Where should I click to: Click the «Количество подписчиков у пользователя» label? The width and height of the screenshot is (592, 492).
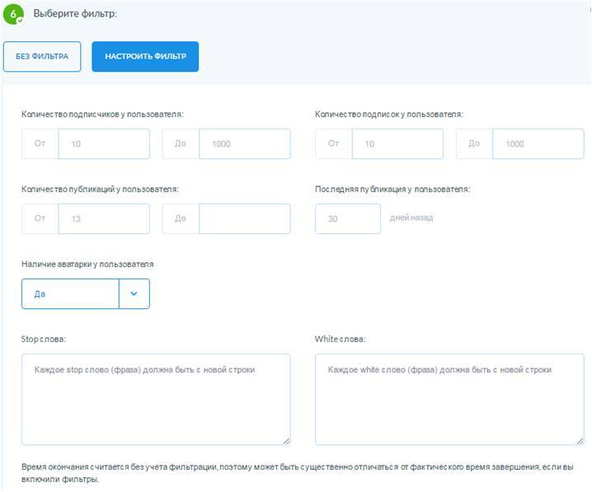pos(102,114)
